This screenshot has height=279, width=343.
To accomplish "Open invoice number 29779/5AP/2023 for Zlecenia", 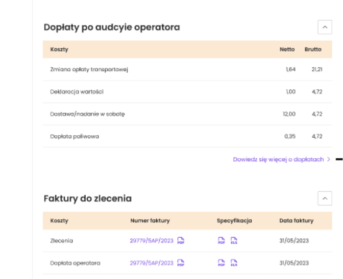I will pos(152,241).
